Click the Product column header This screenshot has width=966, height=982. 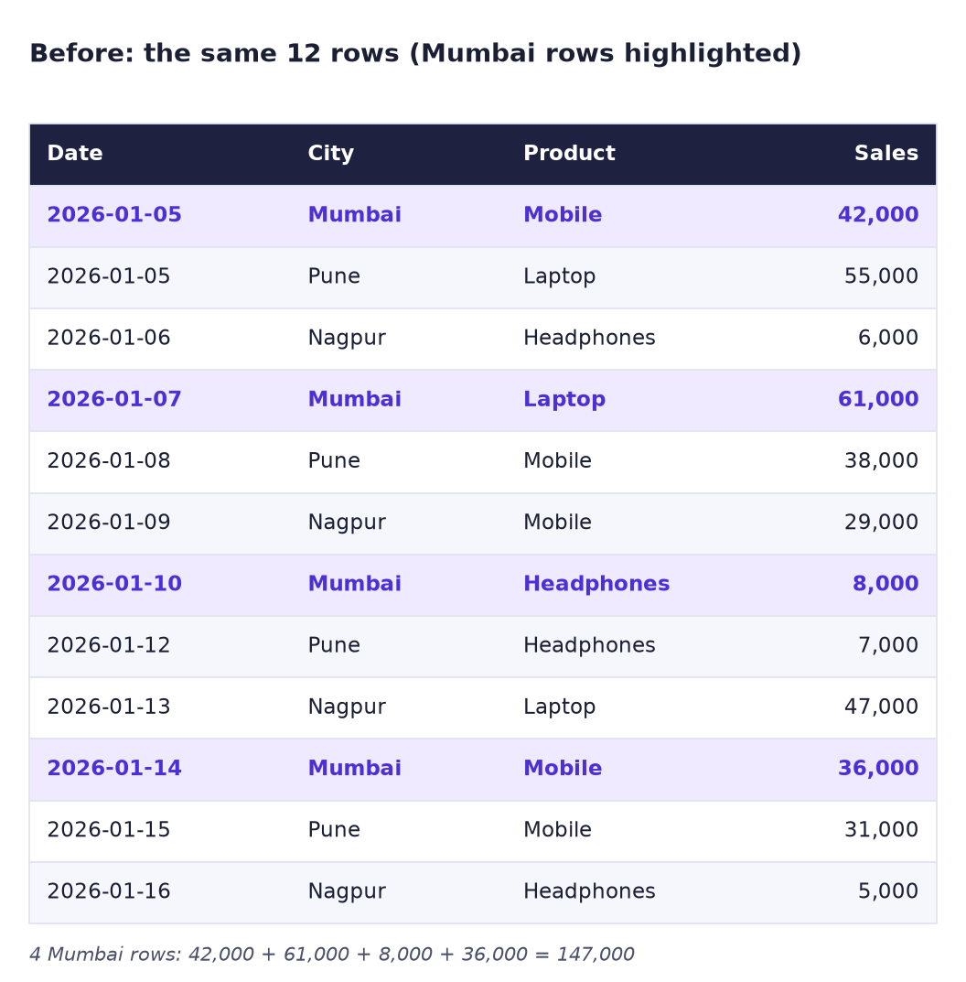pyautogui.click(x=569, y=153)
